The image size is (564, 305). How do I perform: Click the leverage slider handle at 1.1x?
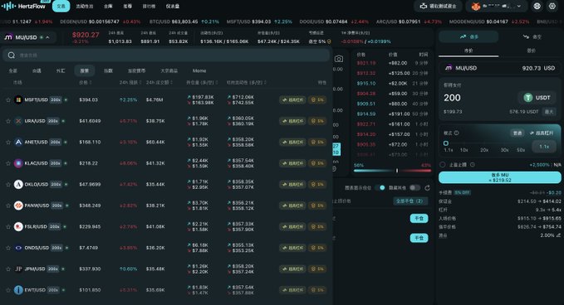[x=446, y=143]
